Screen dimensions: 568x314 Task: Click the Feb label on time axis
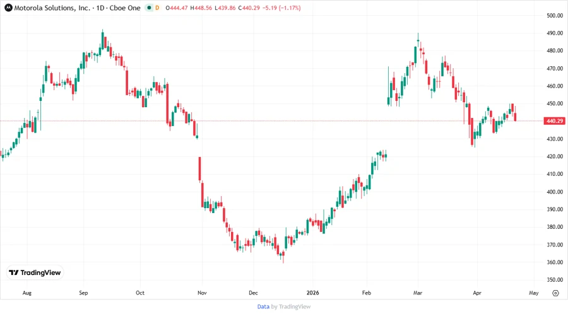(367, 293)
